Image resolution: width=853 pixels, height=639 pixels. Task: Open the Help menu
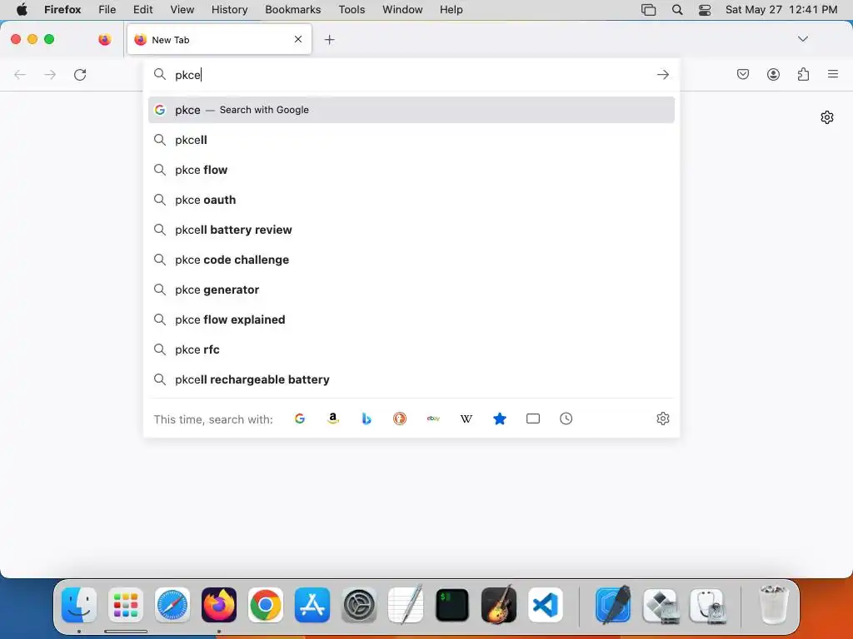coord(451,9)
